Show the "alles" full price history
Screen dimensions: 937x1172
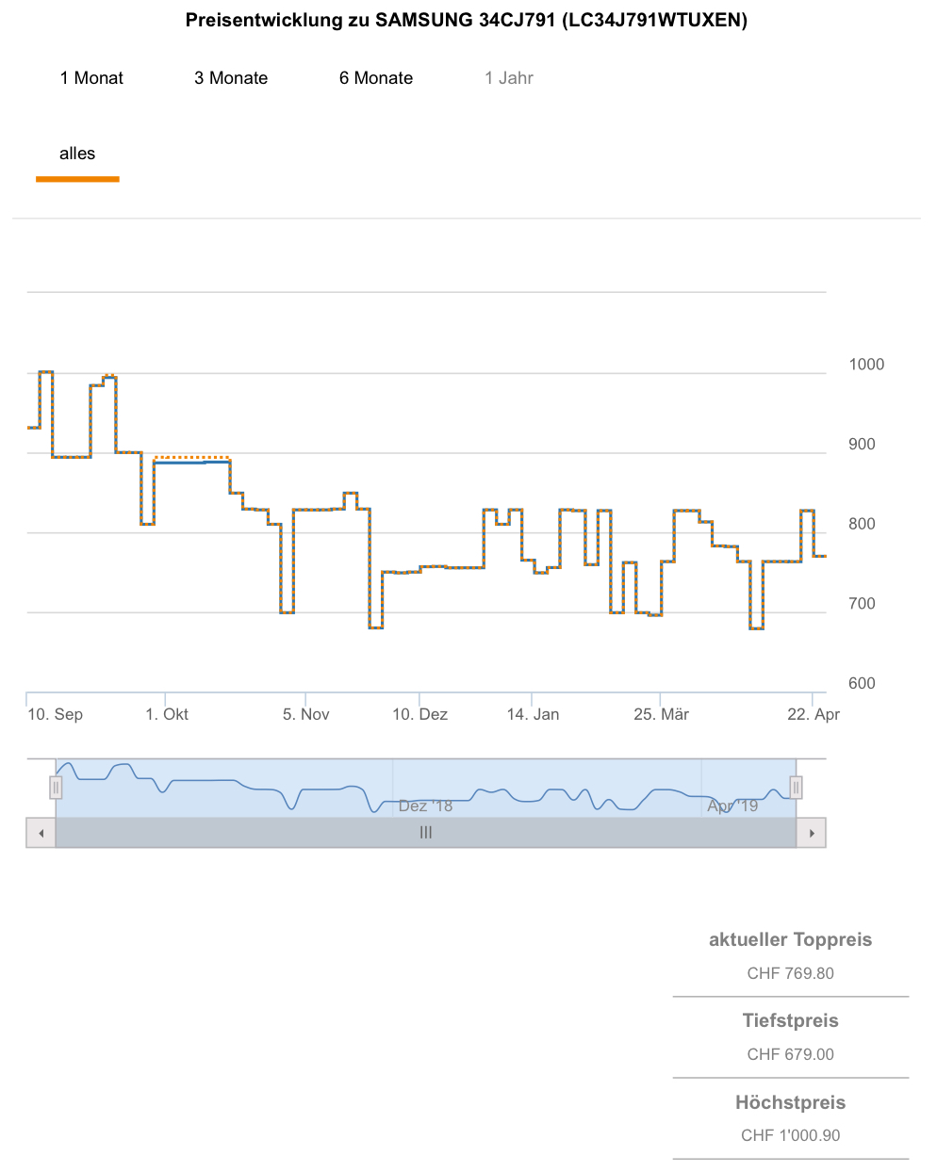tap(77, 154)
